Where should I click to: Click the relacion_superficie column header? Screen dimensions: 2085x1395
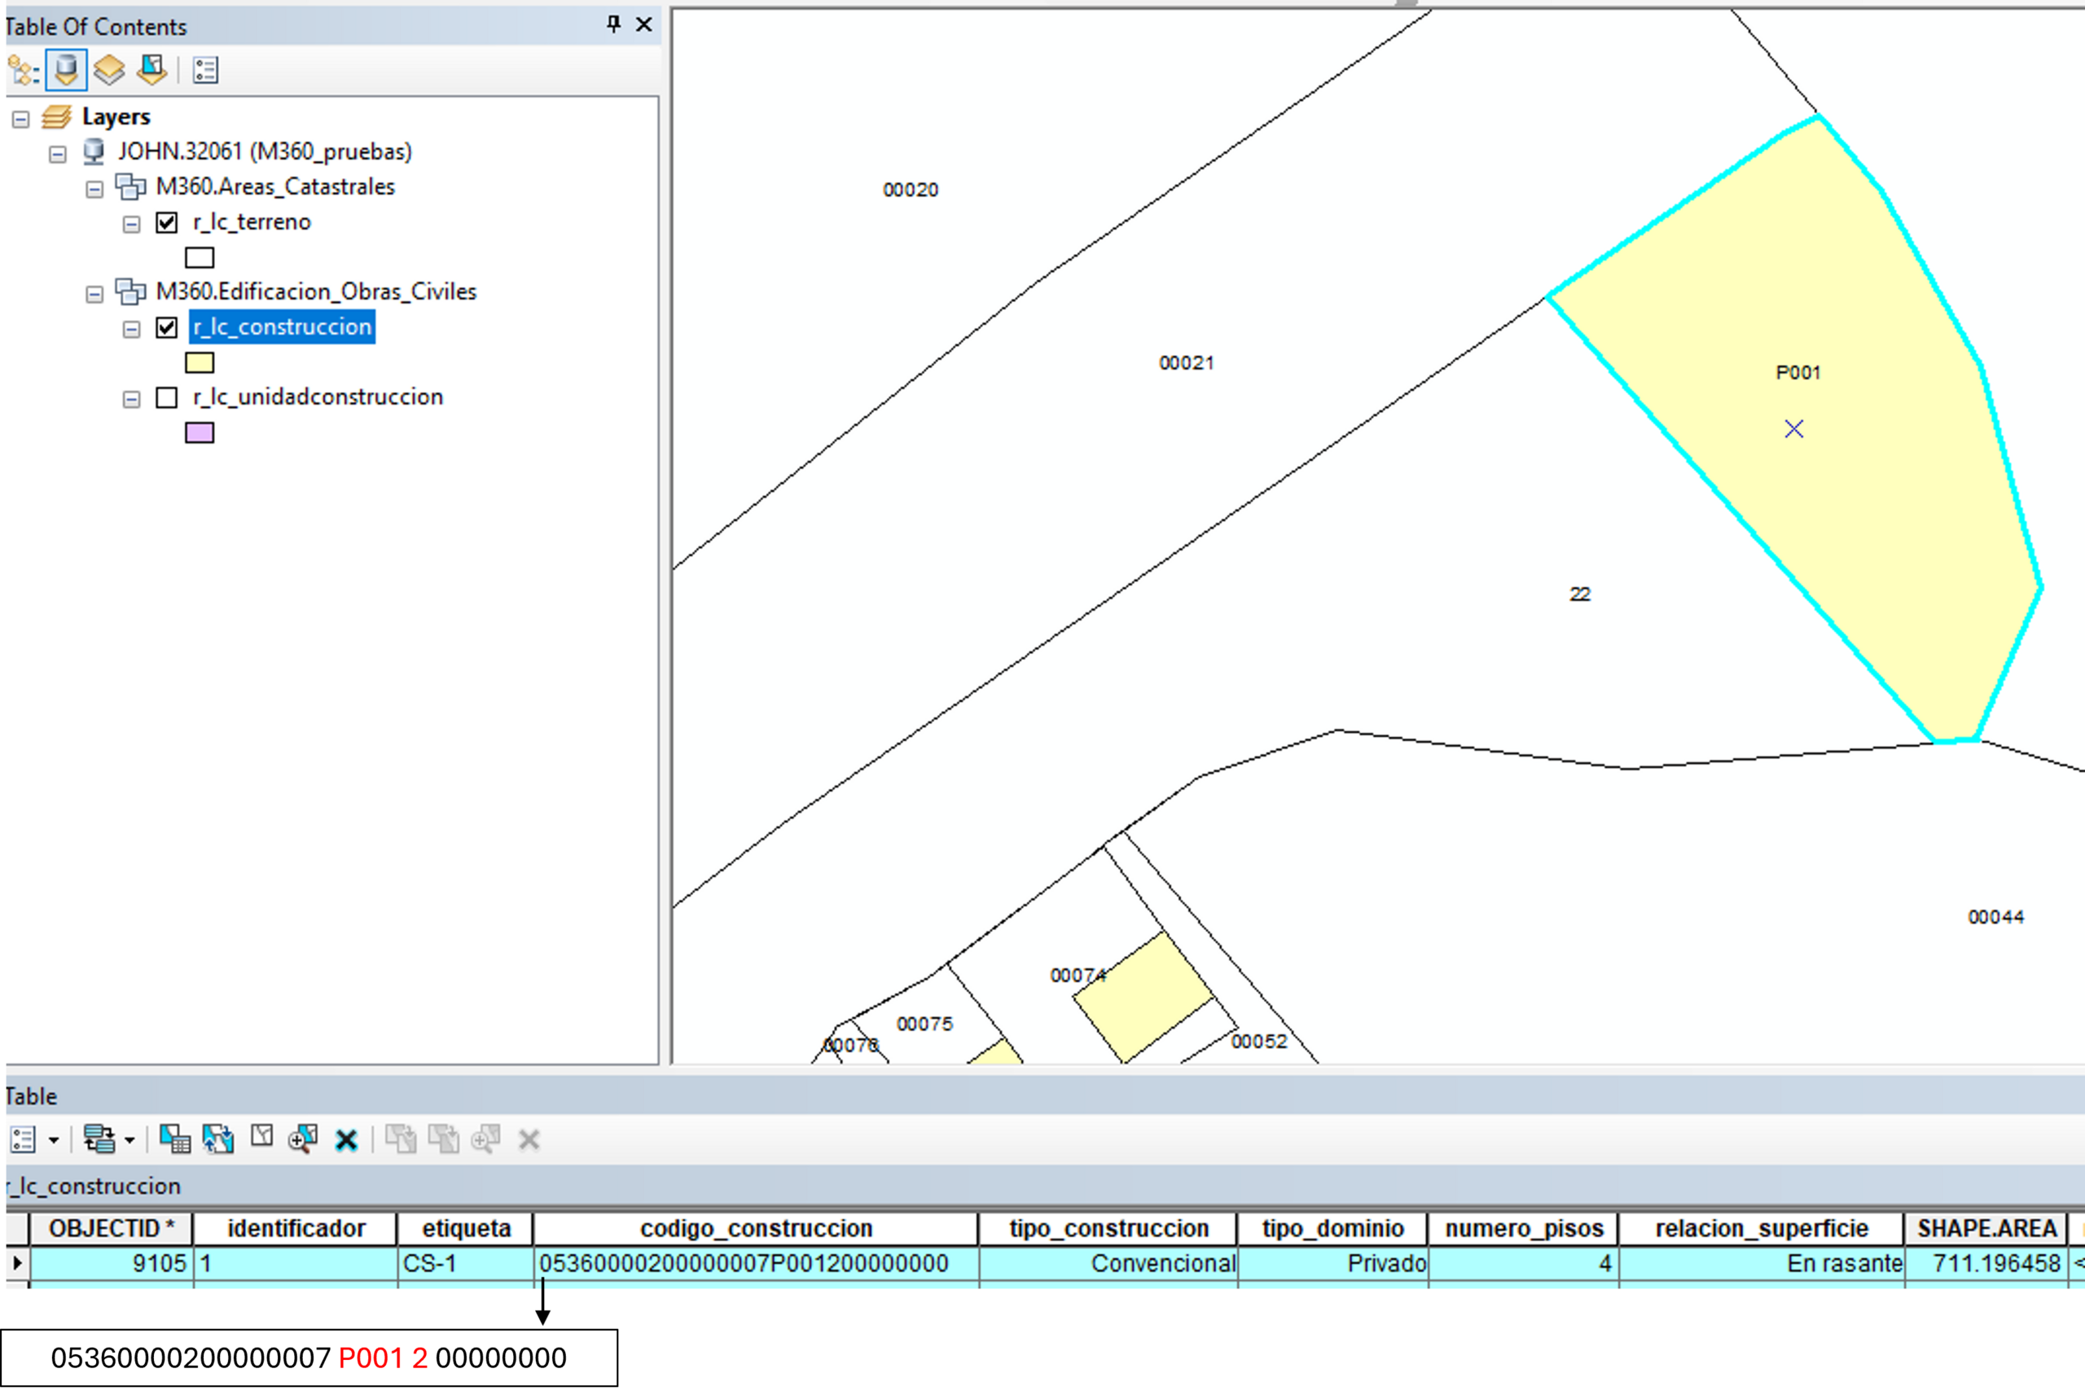click(1761, 1229)
